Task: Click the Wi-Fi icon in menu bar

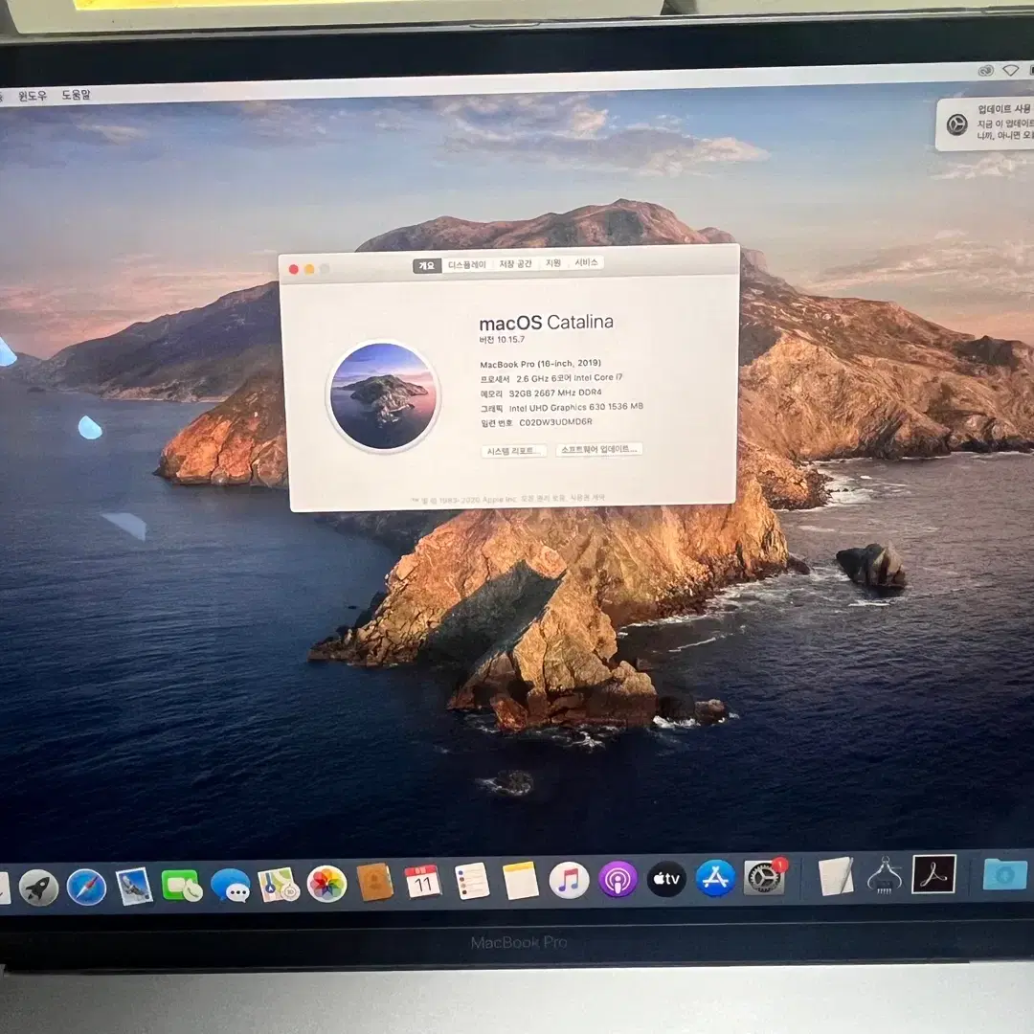Action: pos(1010,70)
